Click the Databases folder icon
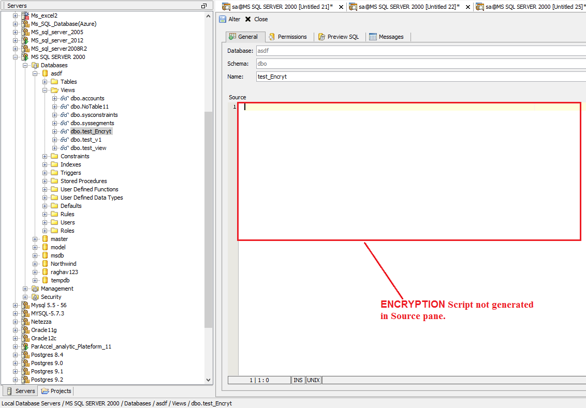Image resolution: width=586 pixels, height=408 pixels. tap(35, 65)
